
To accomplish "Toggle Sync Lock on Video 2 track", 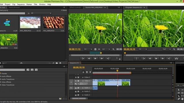I will [x=78, y=77].
